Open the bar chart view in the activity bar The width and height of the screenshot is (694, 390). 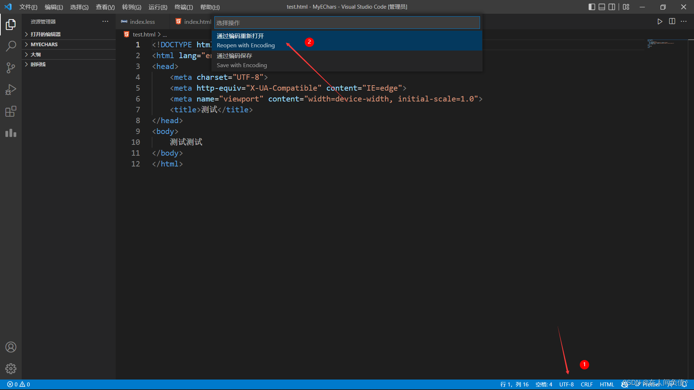click(11, 133)
